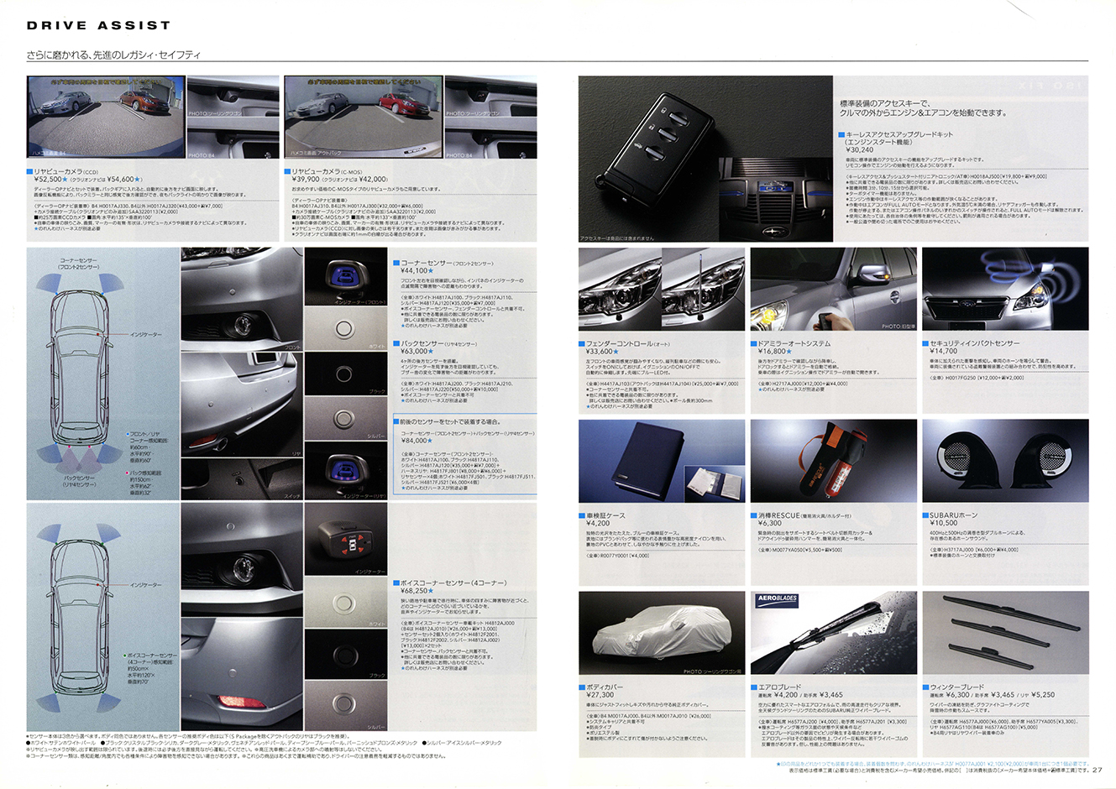Select the ボディカバー heading

pos(605,687)
